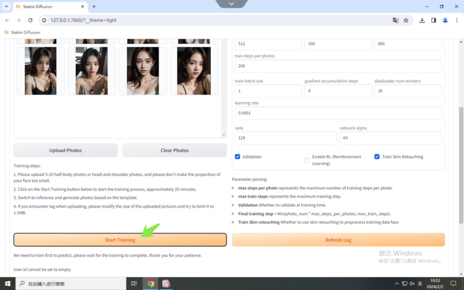
Task: Select the second photo thumbnail in bottom row
Action: pos(92,71)
